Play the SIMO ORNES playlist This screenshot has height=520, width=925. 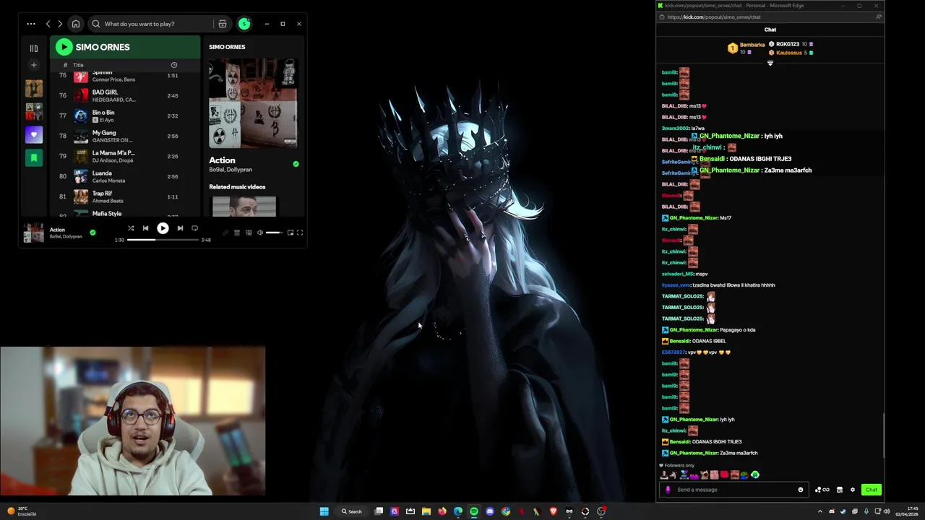(x=64, y=47)
